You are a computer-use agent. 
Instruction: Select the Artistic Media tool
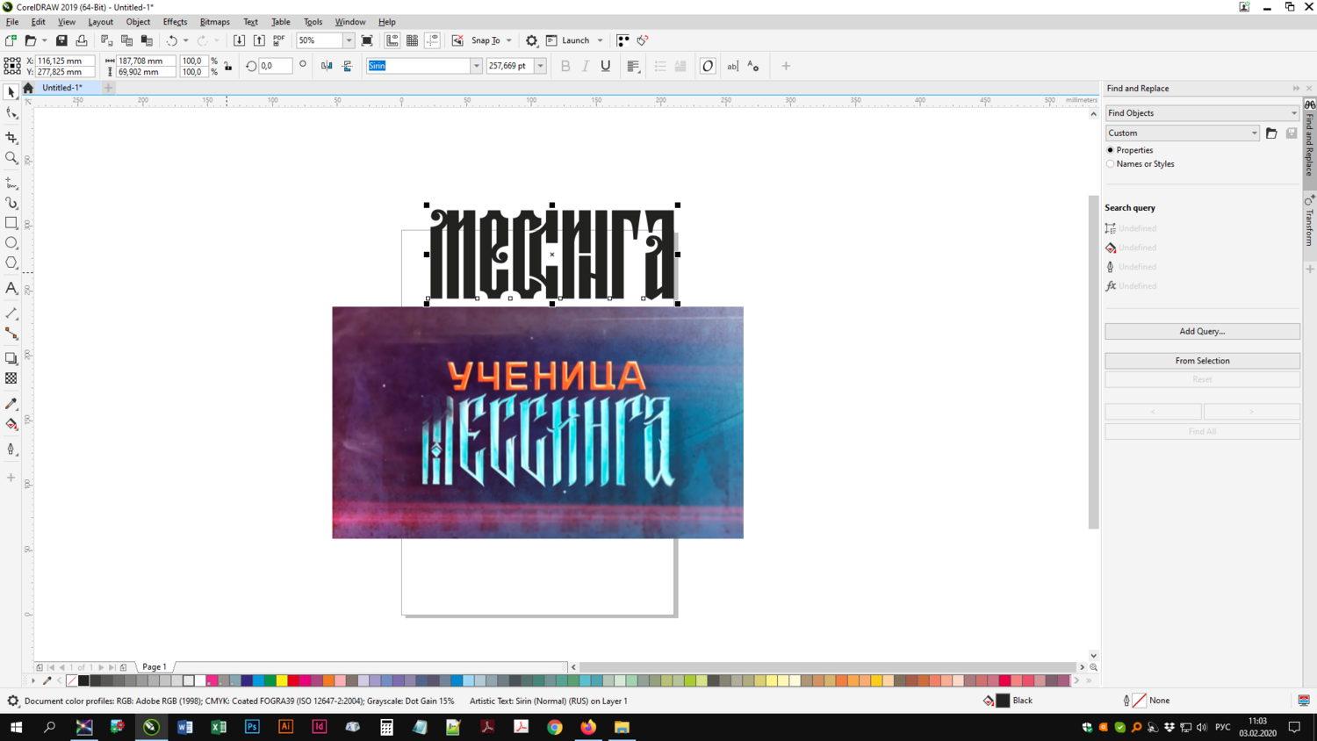click(x=11, y=203)
